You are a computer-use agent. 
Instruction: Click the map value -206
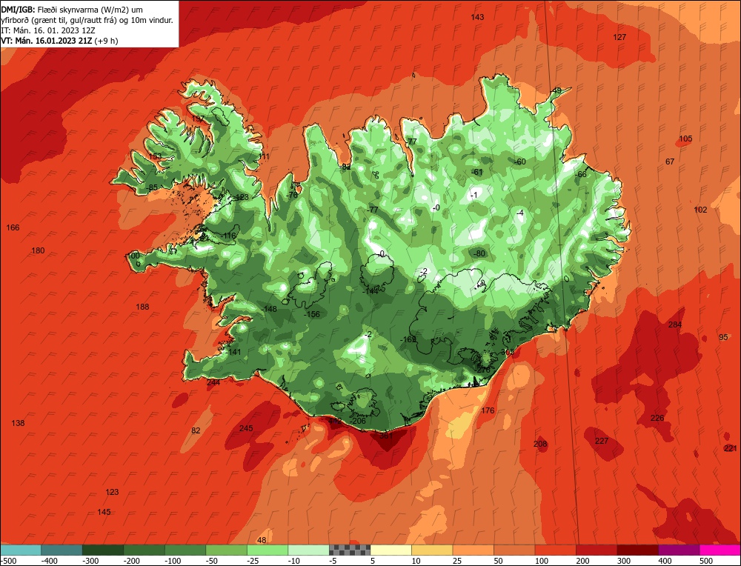click(x=358, y=421)
